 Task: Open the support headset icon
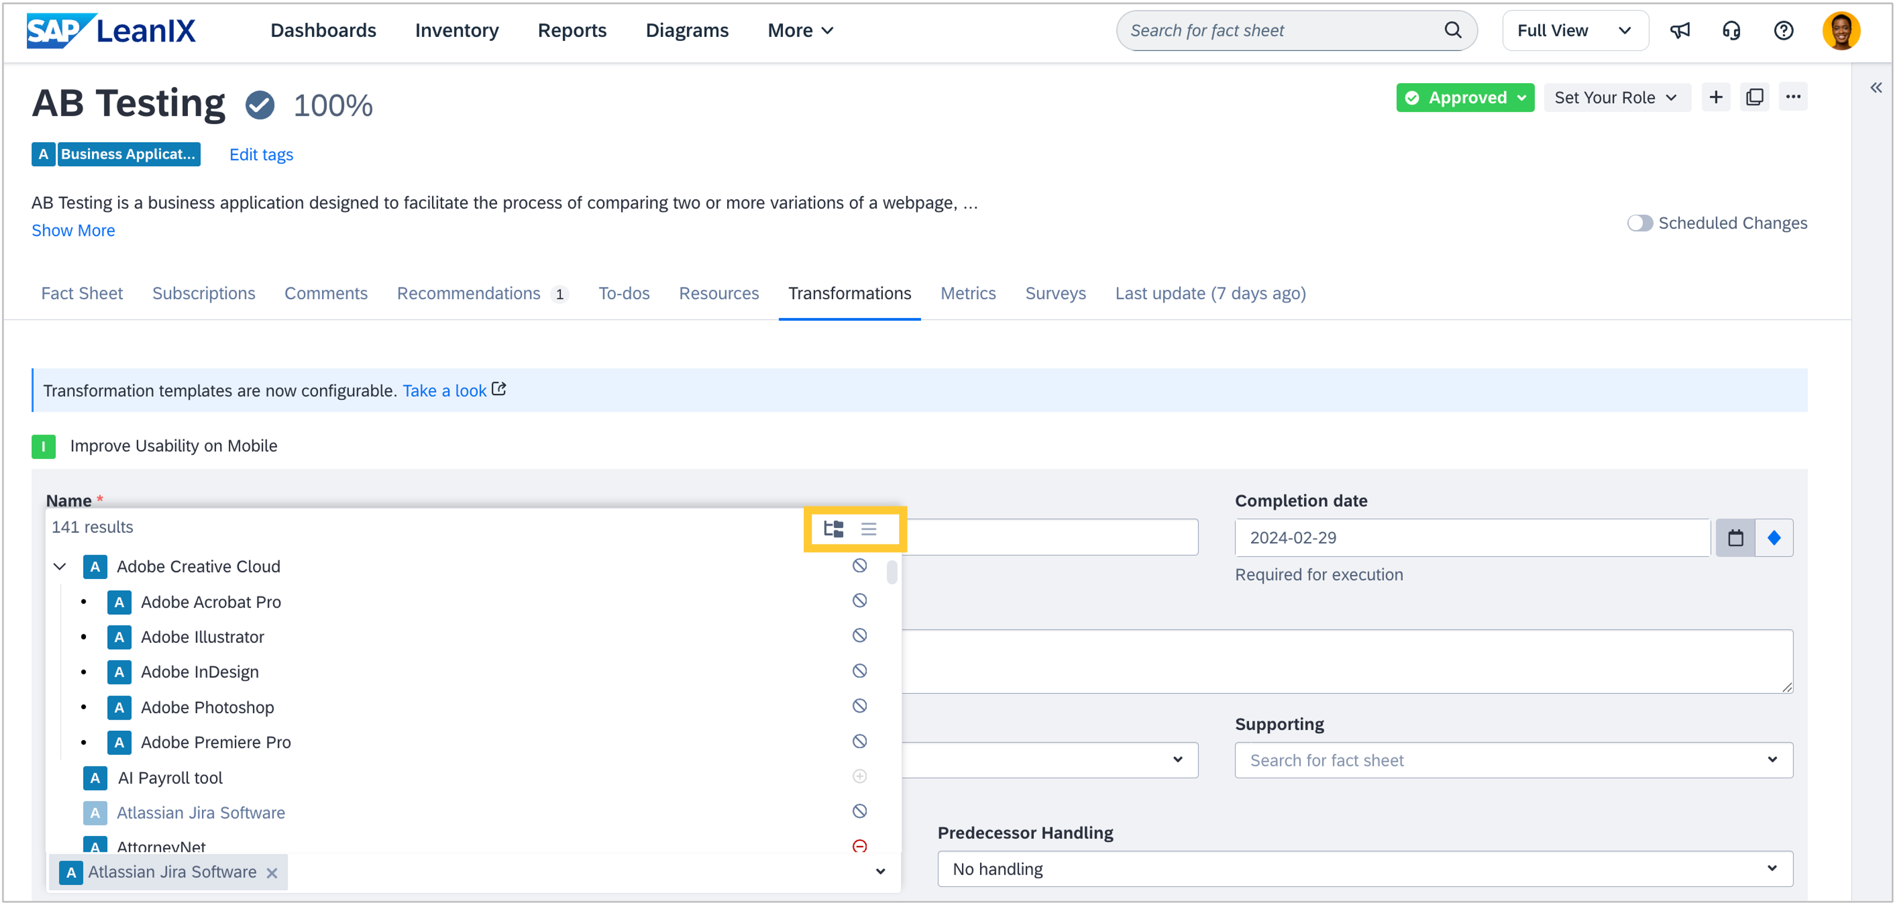(x=1731, y=30)
